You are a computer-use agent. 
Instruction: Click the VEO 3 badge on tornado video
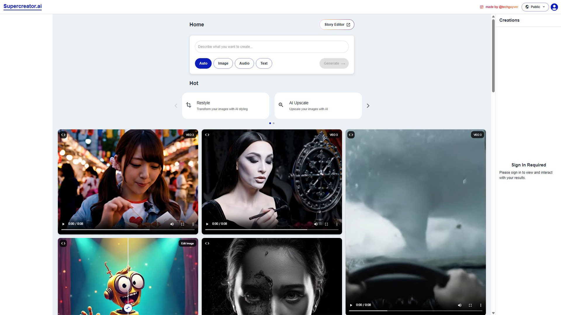pos(477,135)
